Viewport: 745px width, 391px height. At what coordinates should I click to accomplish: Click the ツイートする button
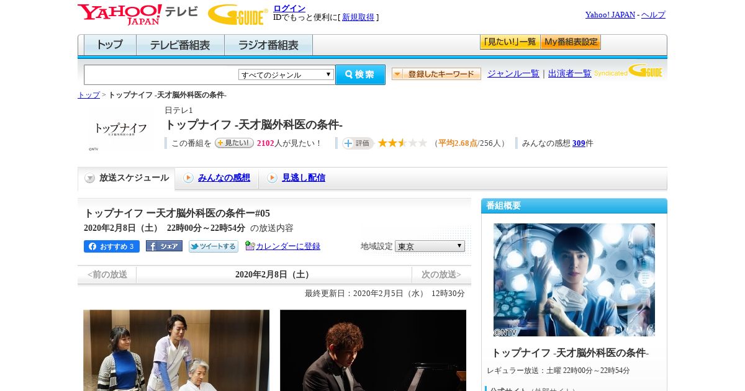[x=214, y=246]
